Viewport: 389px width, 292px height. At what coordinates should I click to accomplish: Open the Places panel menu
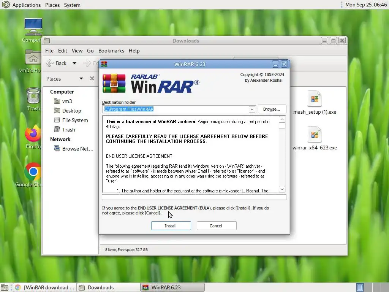(52, 5)
